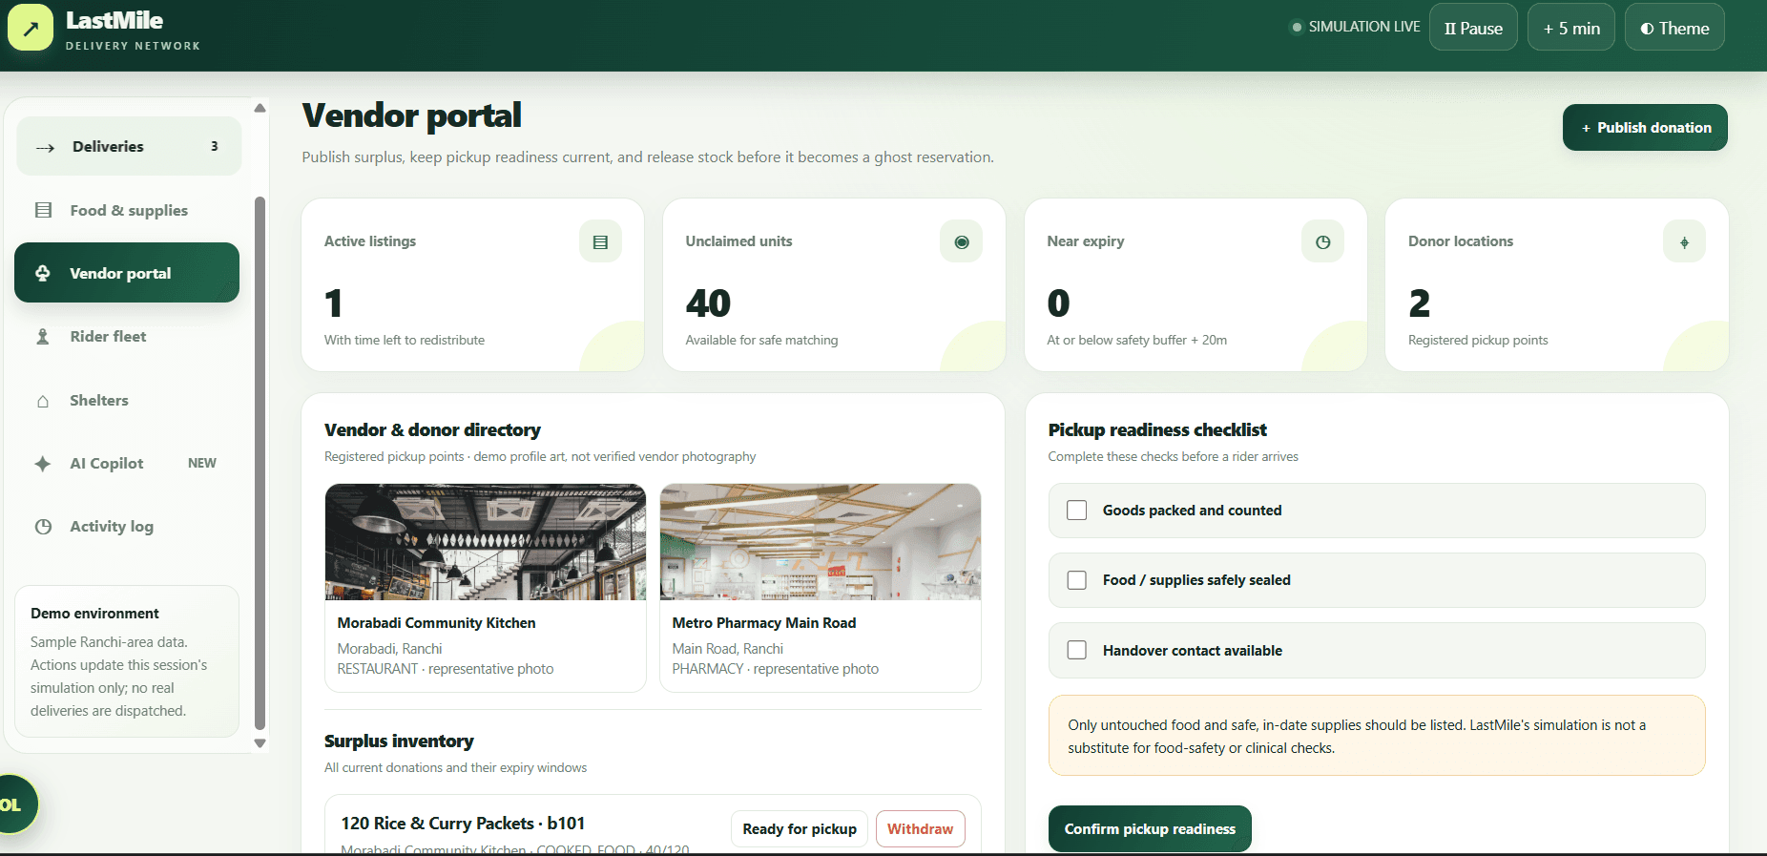Click the sidebar scrollbar thumb
The width and height of the screenshot is (1767, 856).
tap(260, 463)
